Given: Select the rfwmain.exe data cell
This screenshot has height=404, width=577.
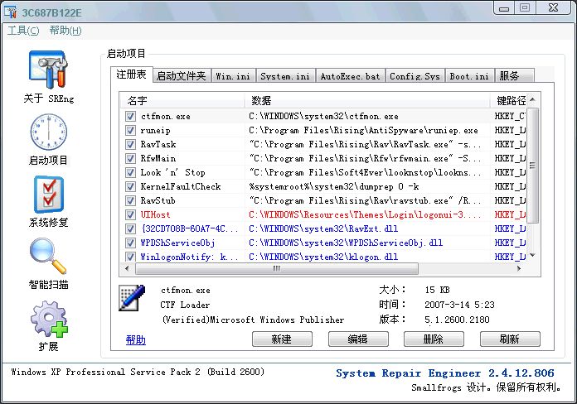Looking at the screenshot, I should [365, 158].
